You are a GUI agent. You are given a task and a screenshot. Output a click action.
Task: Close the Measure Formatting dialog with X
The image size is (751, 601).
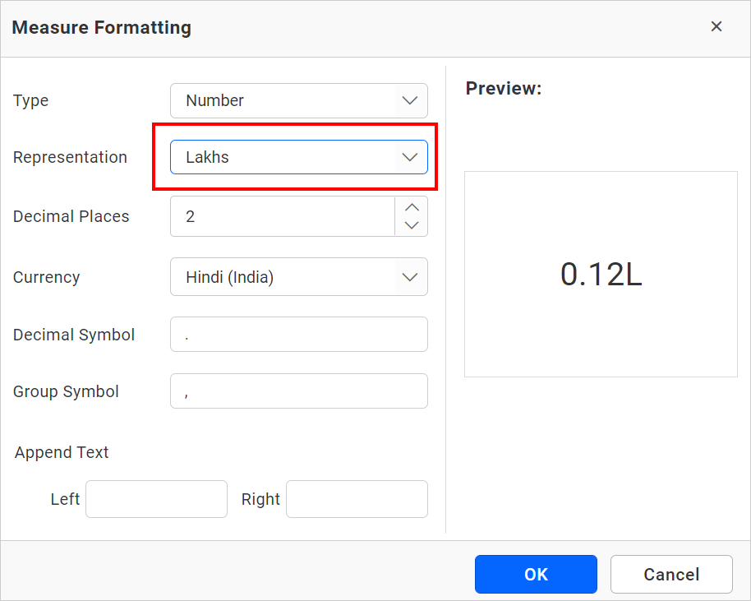tap(716, 27)
